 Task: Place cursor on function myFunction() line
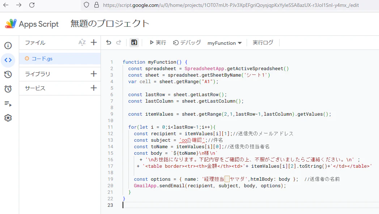pos(155,62)
